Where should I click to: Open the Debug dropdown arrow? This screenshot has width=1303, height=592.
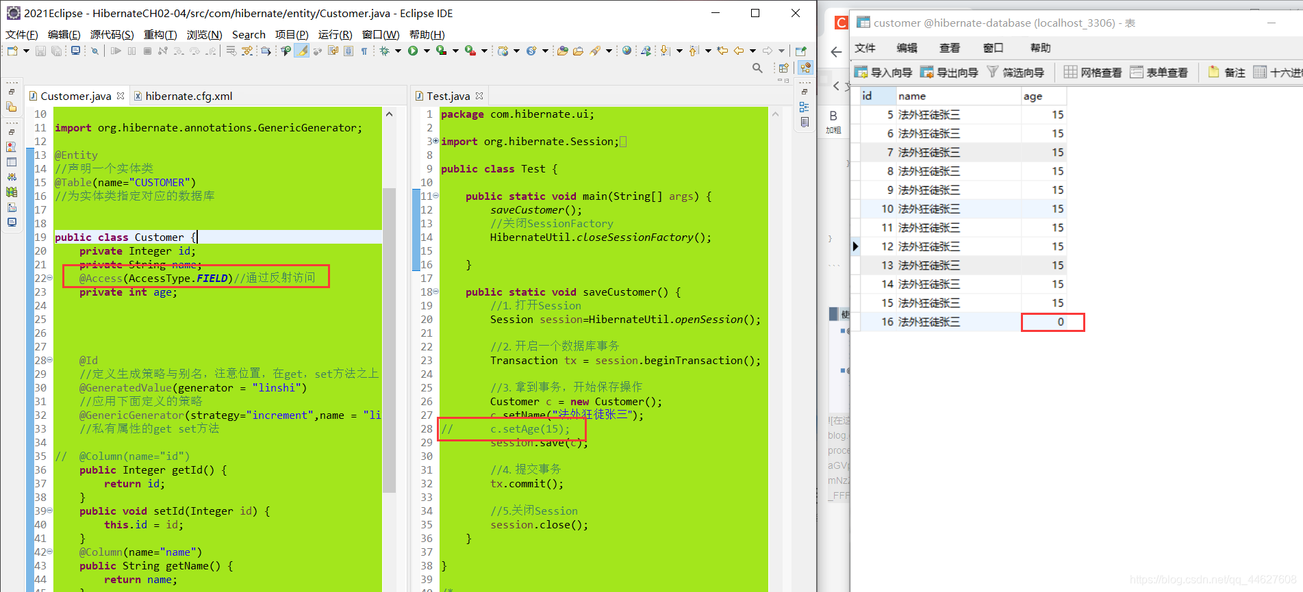point(398,51)
